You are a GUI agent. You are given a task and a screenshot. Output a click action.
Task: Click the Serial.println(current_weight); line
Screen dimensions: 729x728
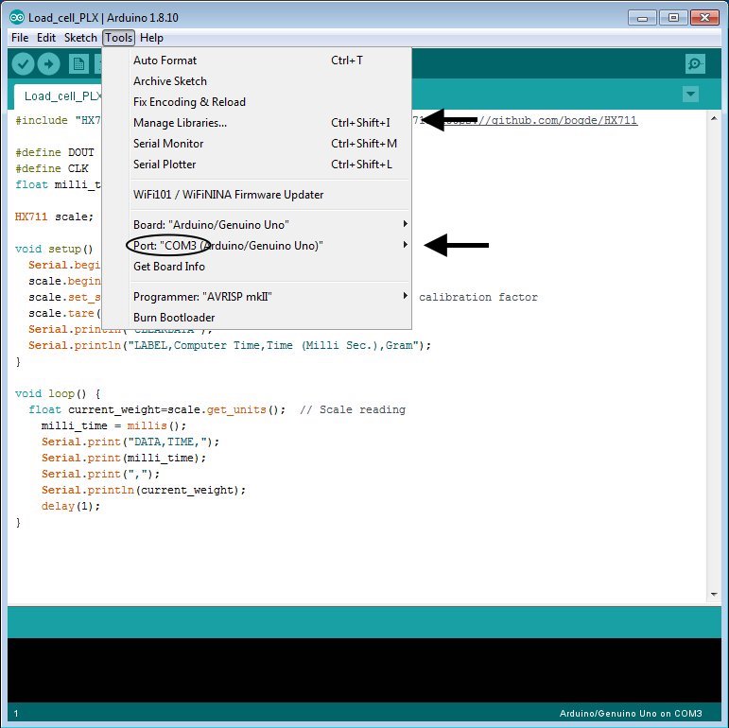(x=144, y=490)
